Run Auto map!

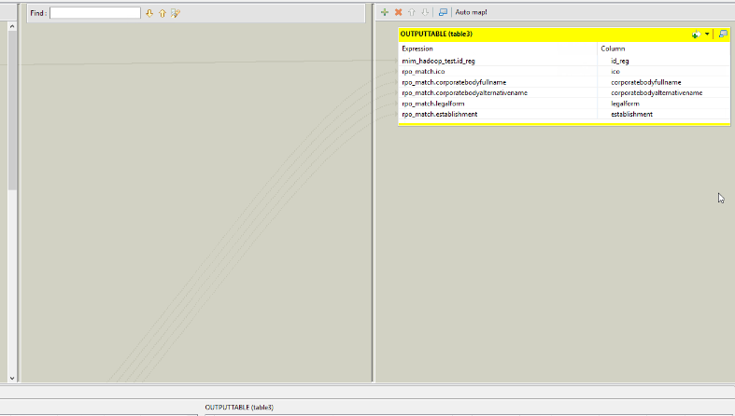point(471,12)
